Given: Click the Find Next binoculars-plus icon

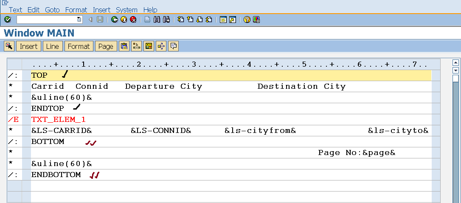Looking at the screenshot, I should [x=166, y=20].
